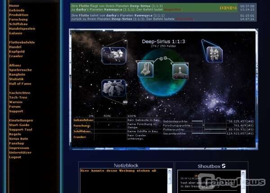
Task: Open Nachrichten
Action: (x=20, y=93)
